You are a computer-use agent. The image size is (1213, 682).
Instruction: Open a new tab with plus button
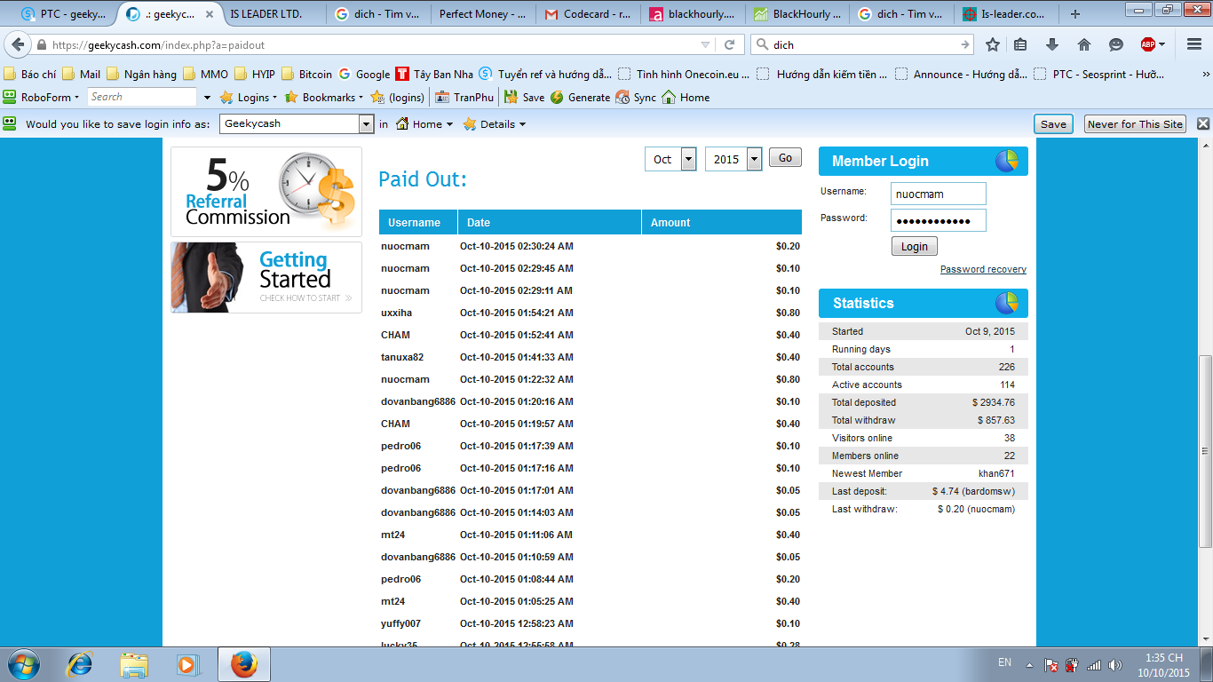pyautogui.click(x=1075, y=14)
